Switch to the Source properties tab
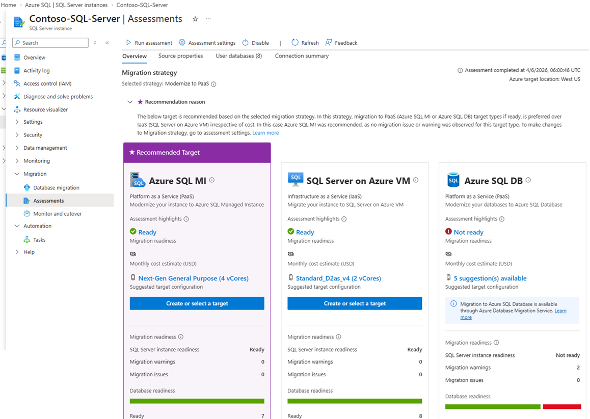This screenshot has width=590, height=419. (180, 56)
